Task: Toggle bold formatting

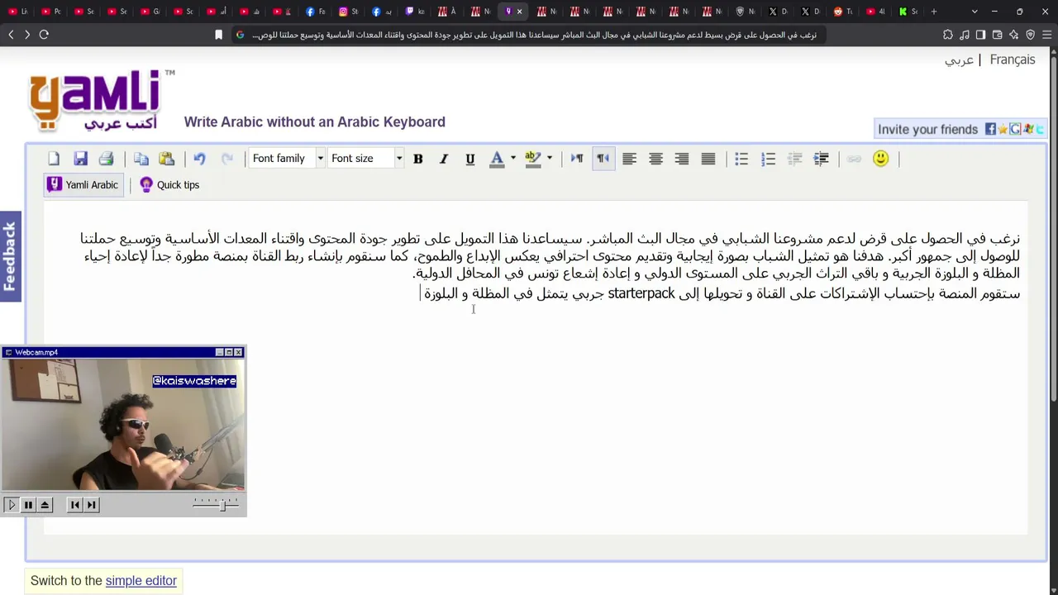Action: [417, 159]
